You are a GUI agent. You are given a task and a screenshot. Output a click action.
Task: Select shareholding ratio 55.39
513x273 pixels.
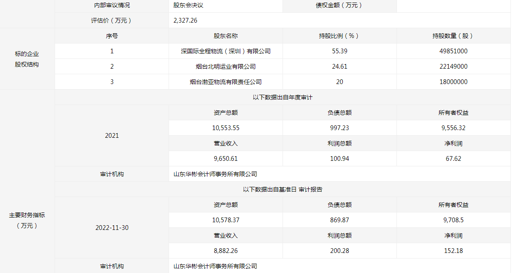click(339, 51)
